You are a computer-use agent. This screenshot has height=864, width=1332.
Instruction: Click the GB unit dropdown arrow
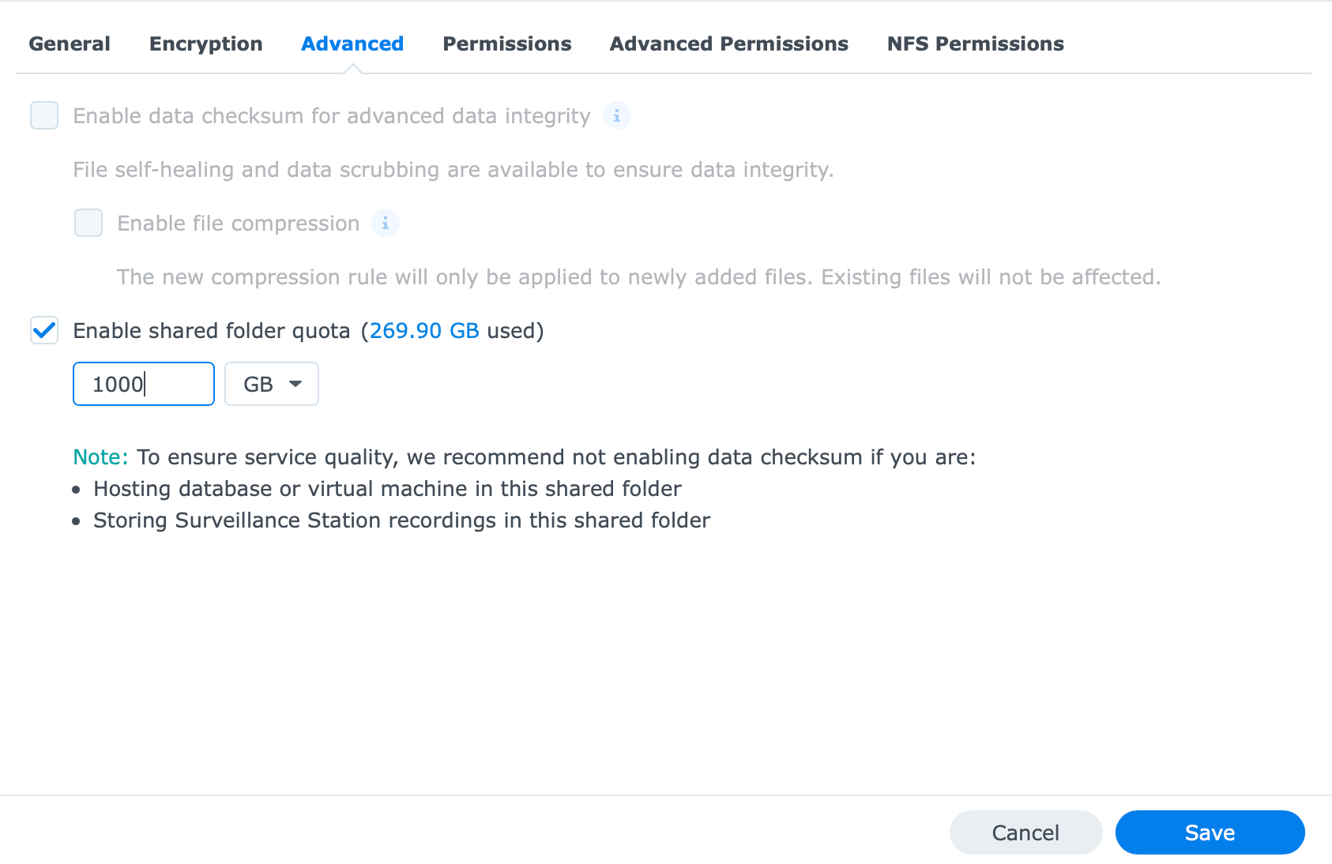295,384
